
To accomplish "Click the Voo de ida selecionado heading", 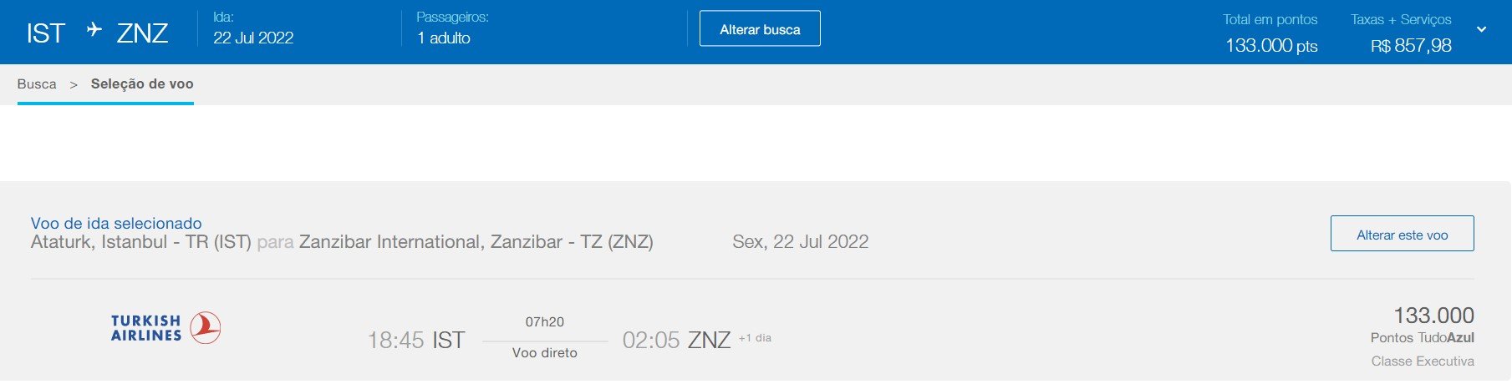I will coord(116,223).
